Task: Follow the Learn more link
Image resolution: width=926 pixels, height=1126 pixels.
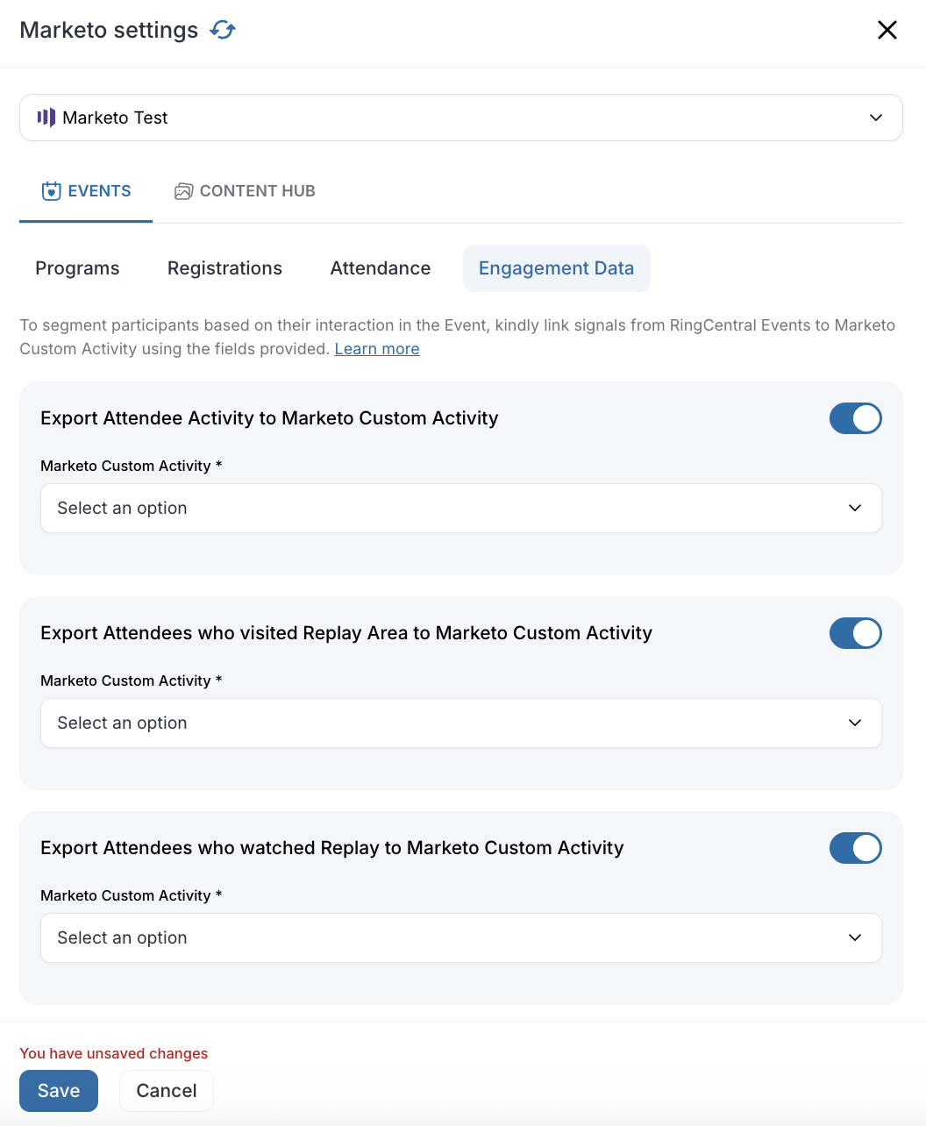Action: pyautogui.click(x=377, y=349)
